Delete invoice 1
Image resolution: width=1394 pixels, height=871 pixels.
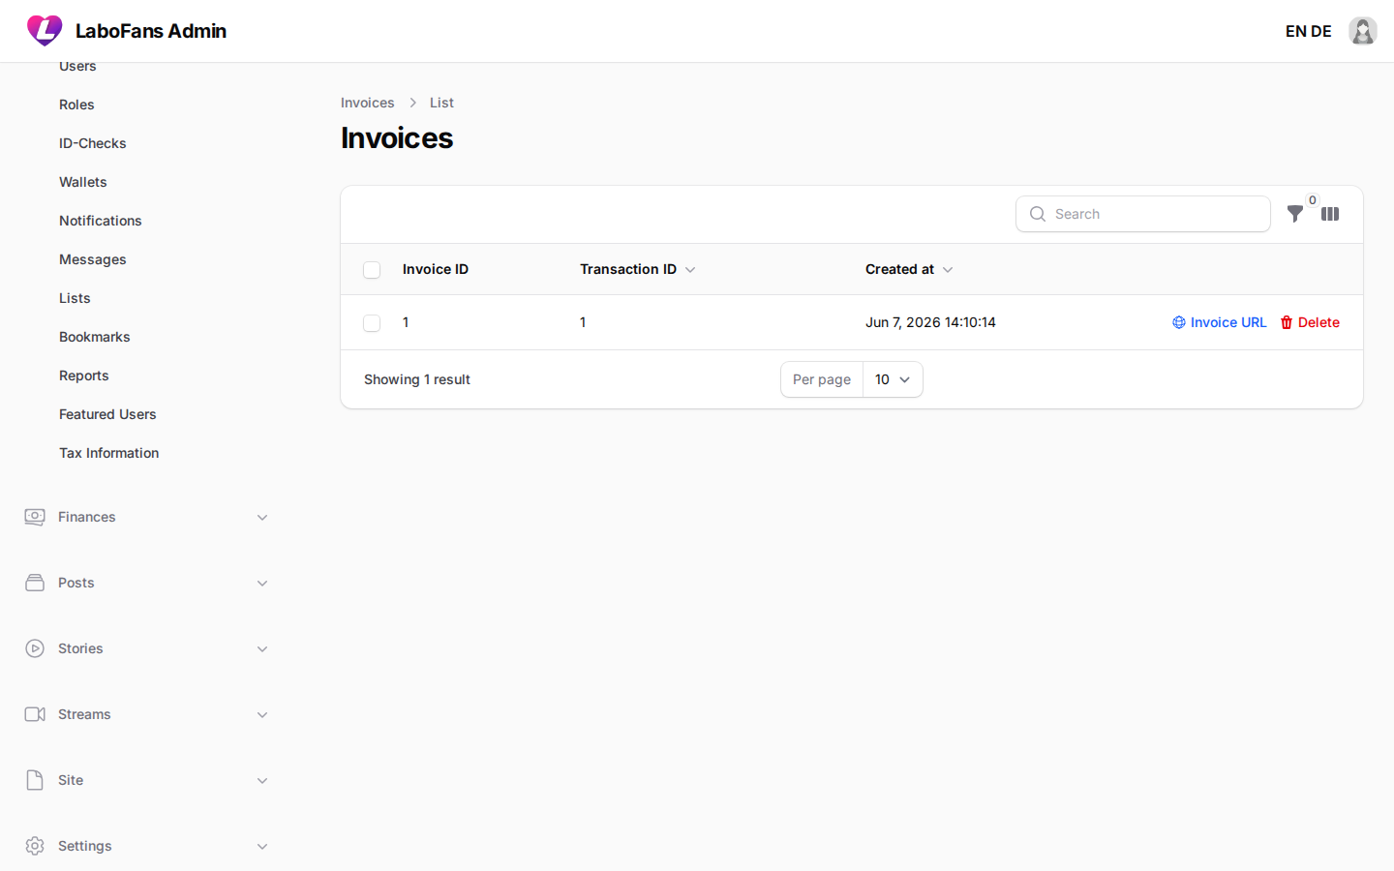(1310, 322)
